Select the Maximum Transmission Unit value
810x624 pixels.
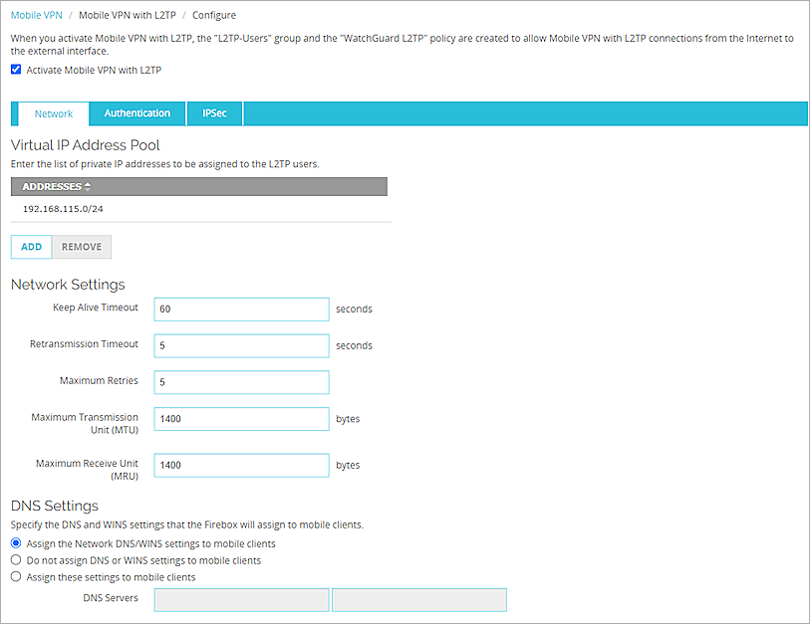240,418
